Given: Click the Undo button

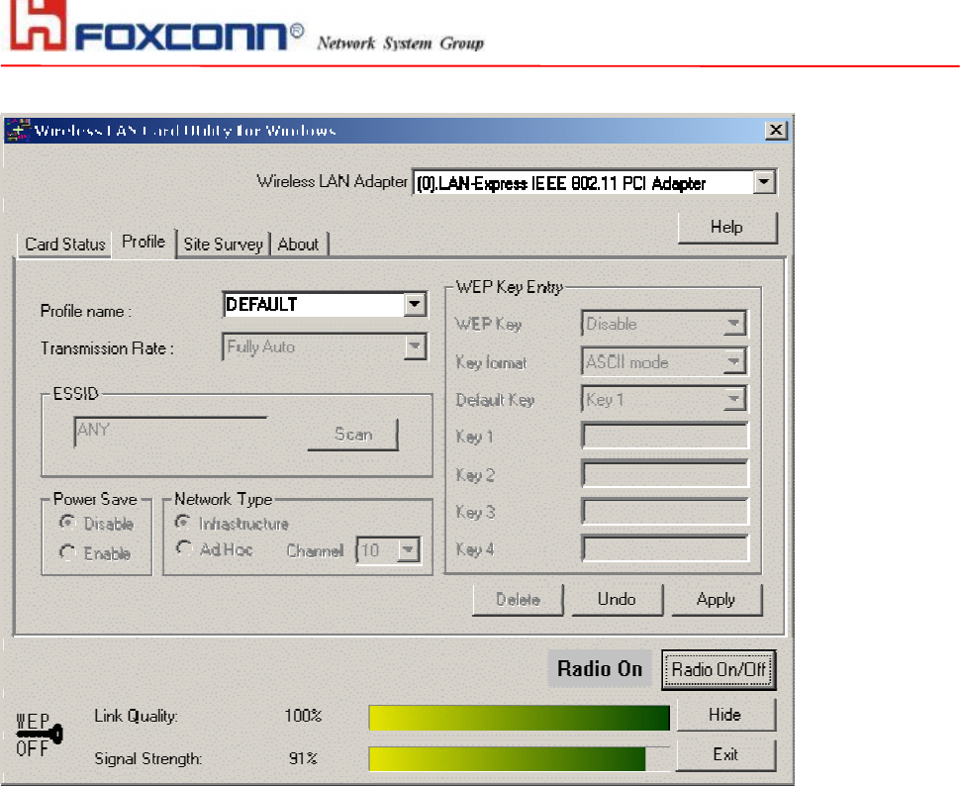Looking at the screenshot, I should [618, 600].
